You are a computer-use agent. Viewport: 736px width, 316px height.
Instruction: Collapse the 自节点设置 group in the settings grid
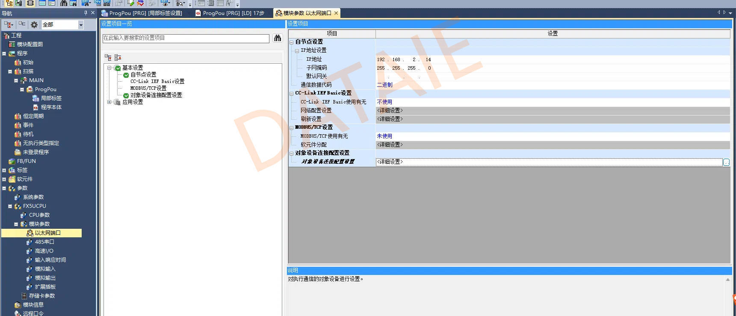tap(292, 42)
